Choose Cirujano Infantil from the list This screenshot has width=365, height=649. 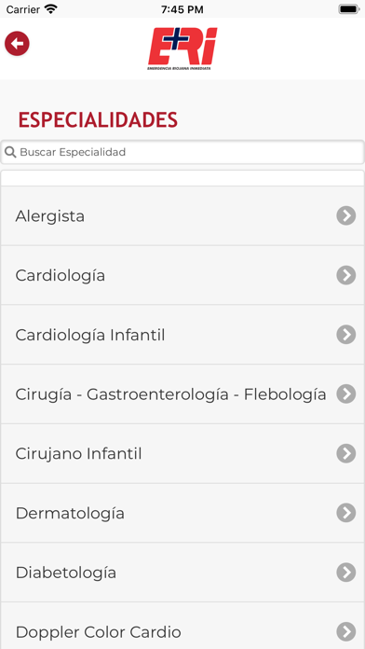pos(182,453)
